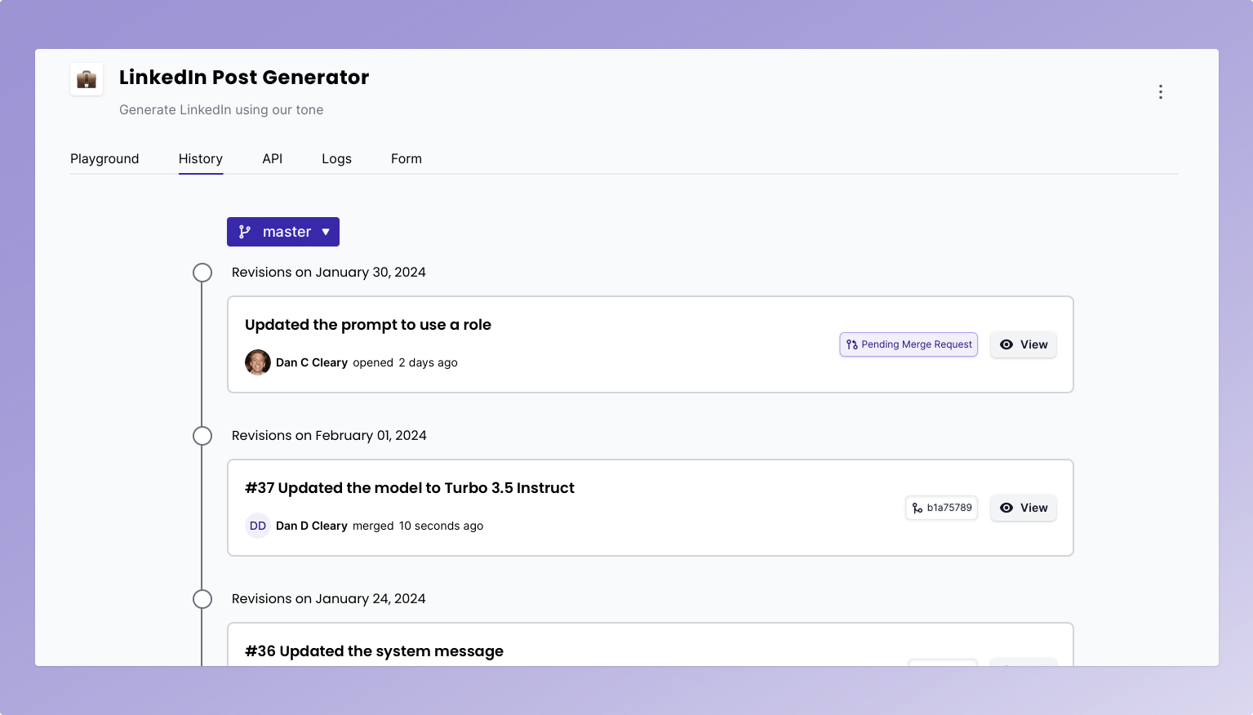Open '#37 Updated the model to Turbo 3.5 Instruct'
This screenshot has height=715, width=1253.
pyautogui.click(x=410, y=488)
